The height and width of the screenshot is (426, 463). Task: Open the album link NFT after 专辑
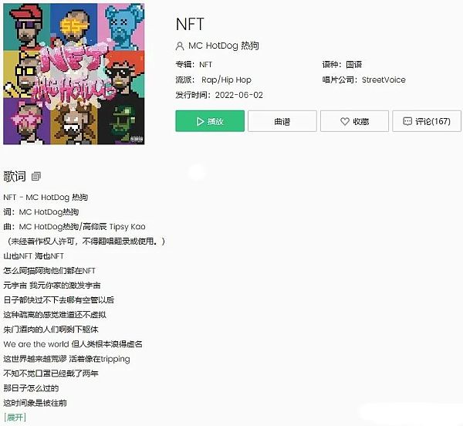(205, 65)
